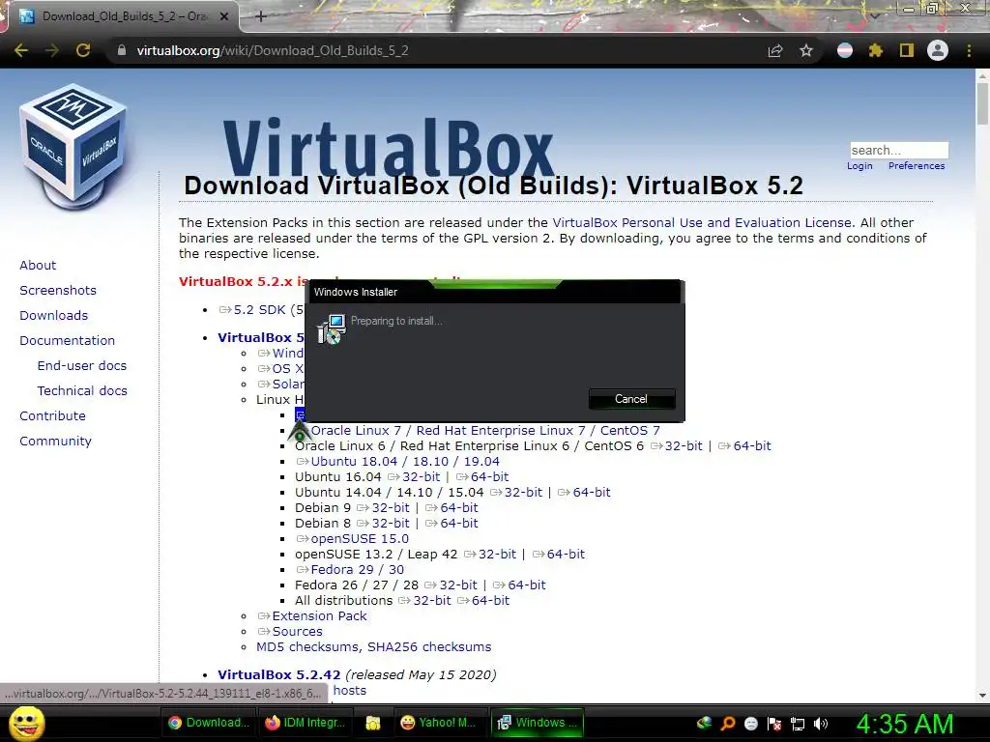Open Technical docs in the sidebar
The width and height of the screenshot is (990, 742).
tap(82, 391)
